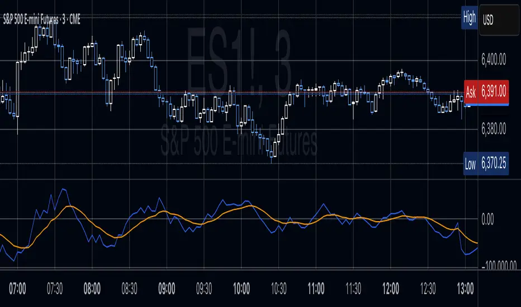
Task: Click the 10:00 time axis label
Action: pyautogui.click(x=241, y=289)
